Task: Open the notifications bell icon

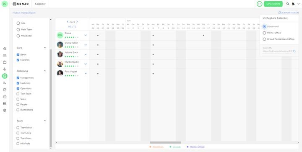Action: point(293,4)
